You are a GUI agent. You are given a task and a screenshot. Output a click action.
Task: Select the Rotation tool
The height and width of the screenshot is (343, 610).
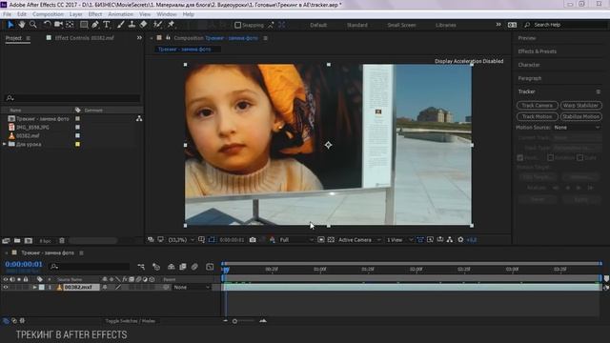47,25
